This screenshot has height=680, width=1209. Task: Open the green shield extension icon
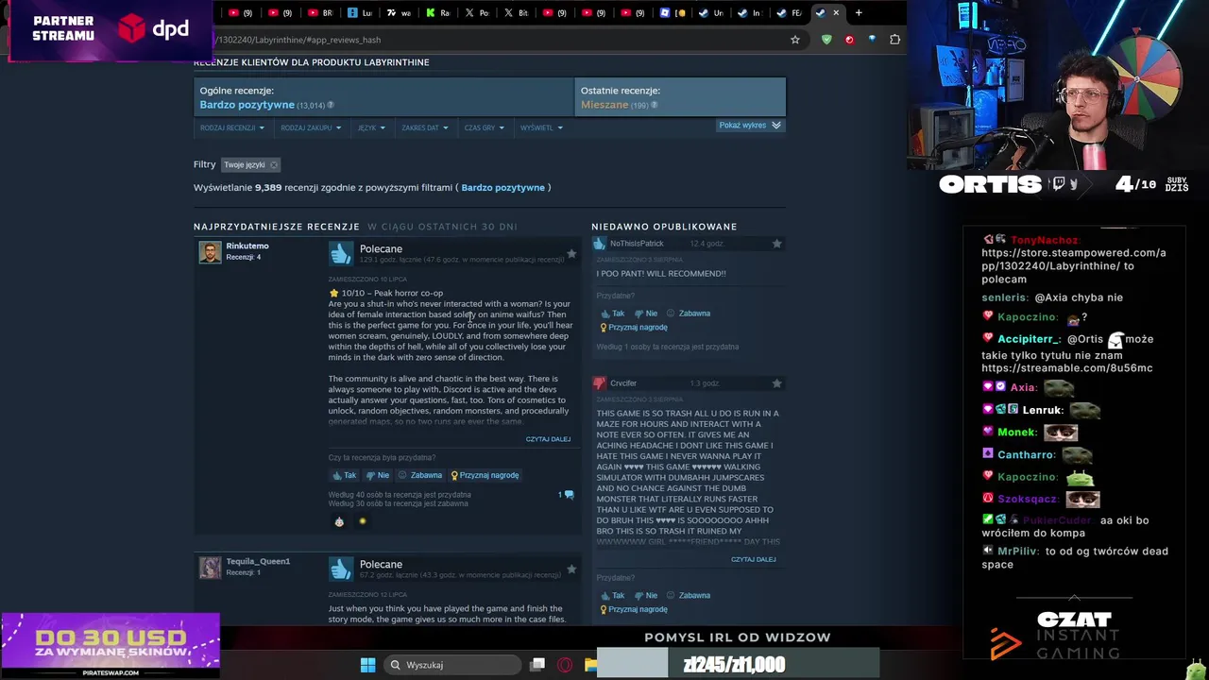[826, 40]
